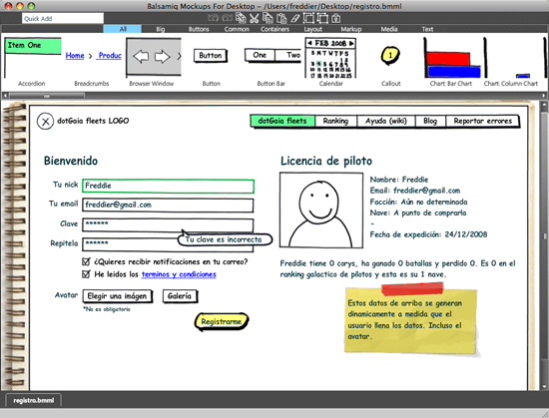
Task: Click the yellow sticky note comment
Action: click(410, 320)
